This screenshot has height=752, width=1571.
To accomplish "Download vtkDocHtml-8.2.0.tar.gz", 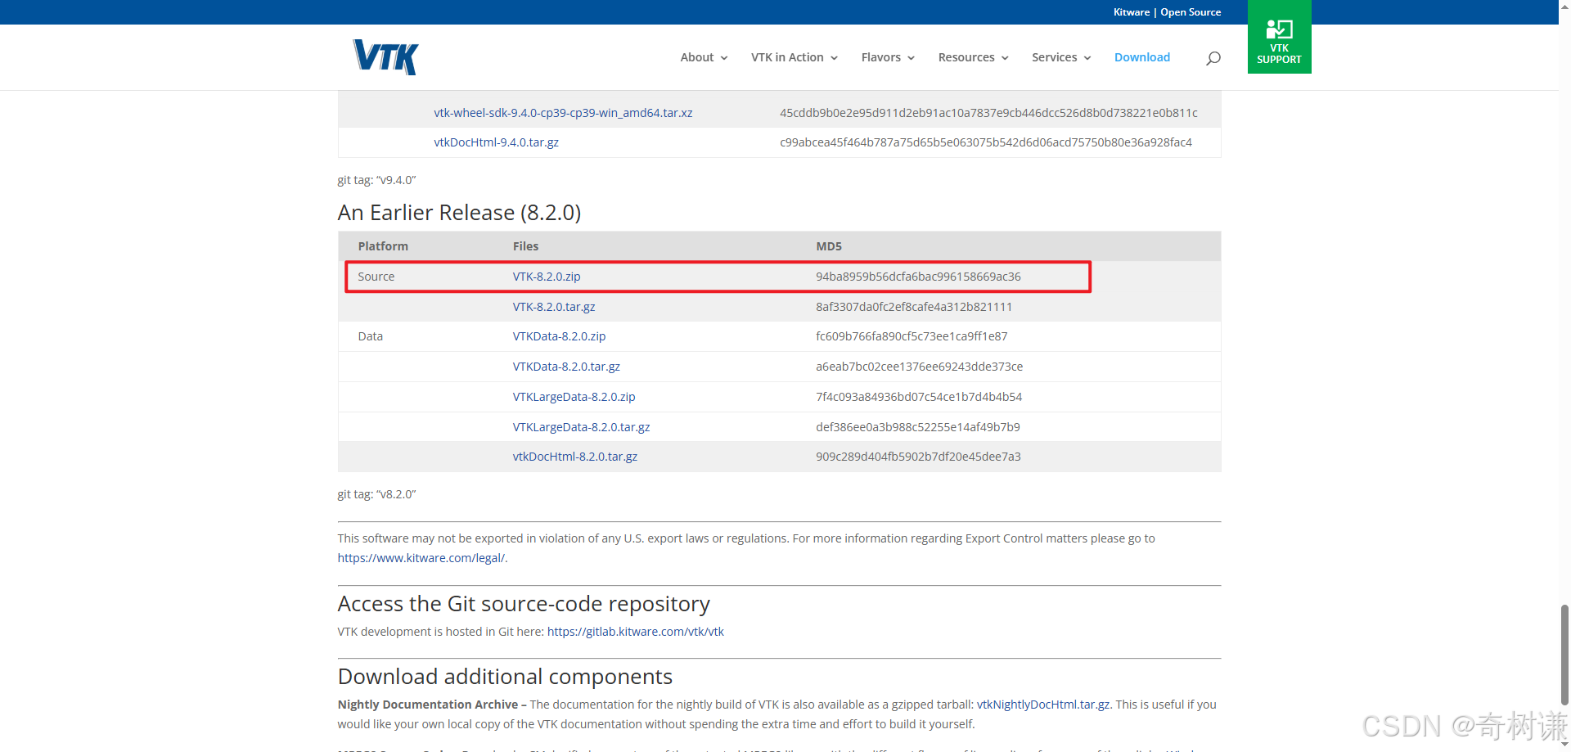I will 574,457.
